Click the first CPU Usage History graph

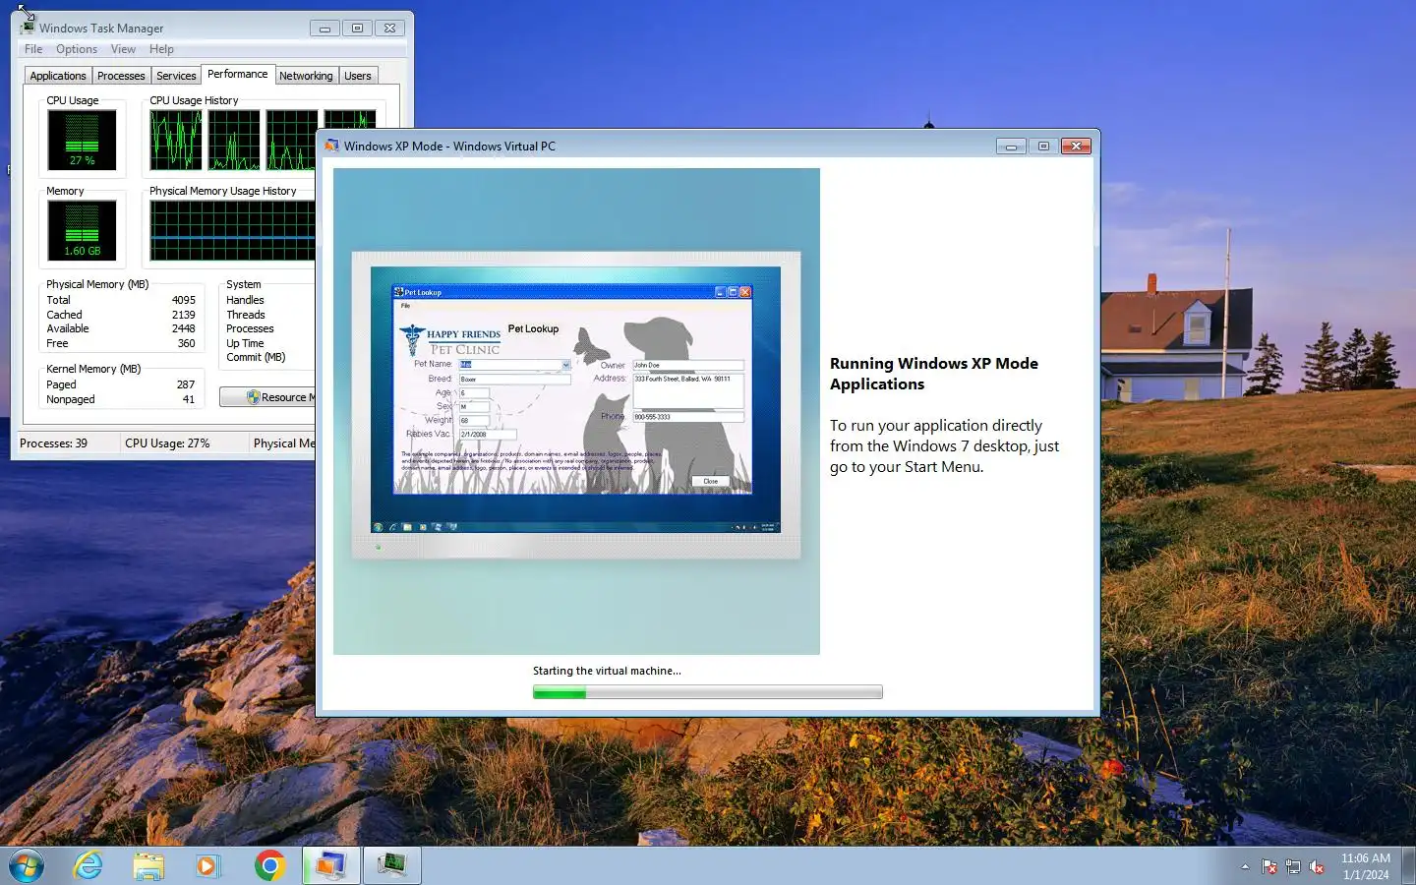point(176,140)
